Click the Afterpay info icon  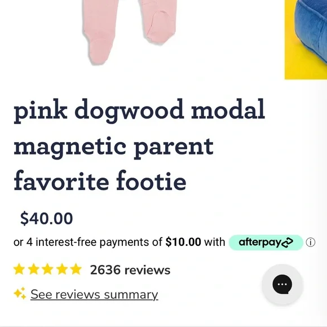[x=310, y=242]
